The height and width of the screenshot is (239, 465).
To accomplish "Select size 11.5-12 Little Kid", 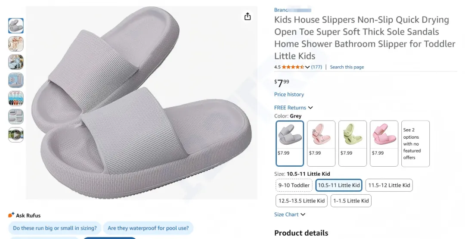I will (389, 185).
